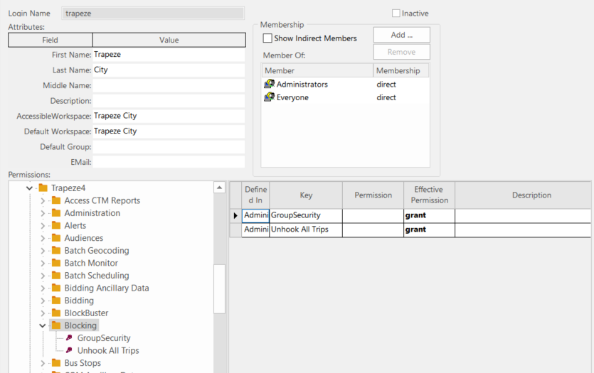Click the Last Name value field
The height and width of the screenshot is (373, 594).
pos(169,70)
